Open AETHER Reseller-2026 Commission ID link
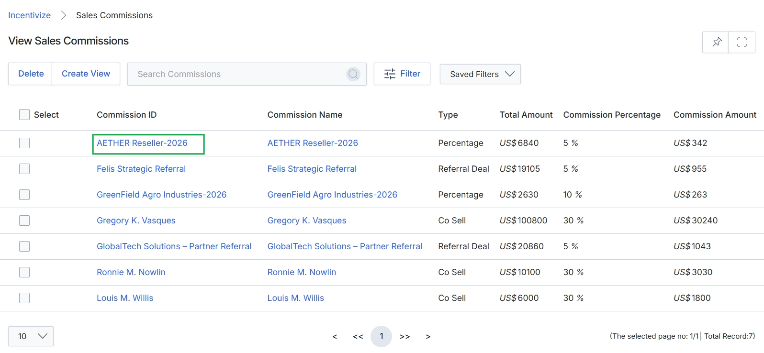 (x=142, y=143)
